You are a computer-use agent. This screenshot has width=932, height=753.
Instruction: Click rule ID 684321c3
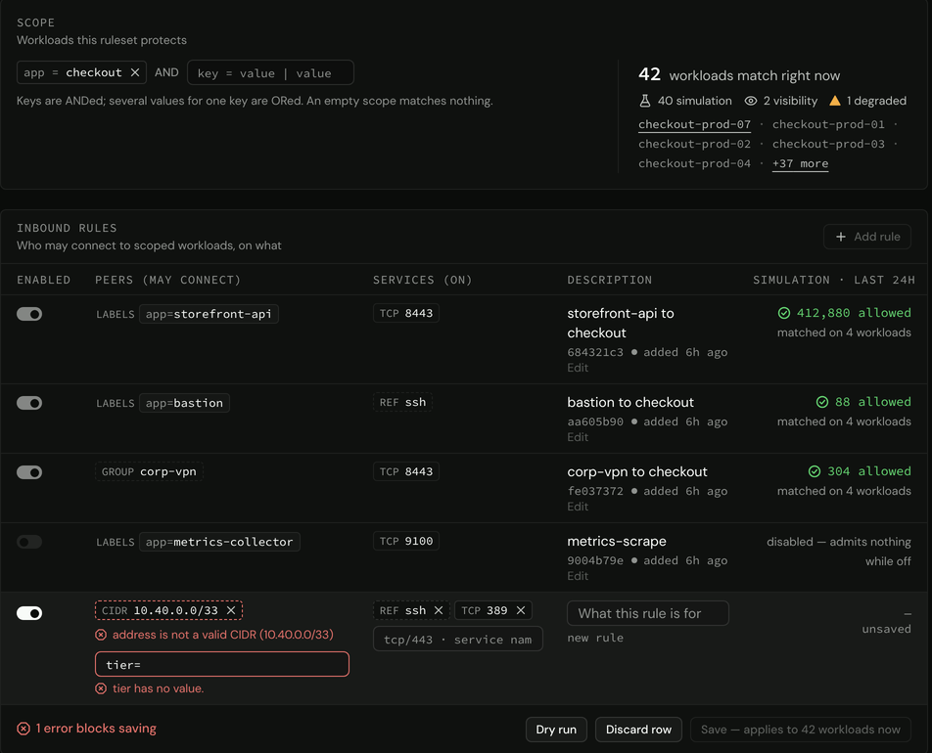595,353
